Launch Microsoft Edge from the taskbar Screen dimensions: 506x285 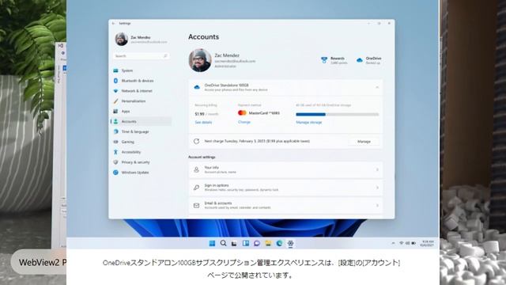279,243
